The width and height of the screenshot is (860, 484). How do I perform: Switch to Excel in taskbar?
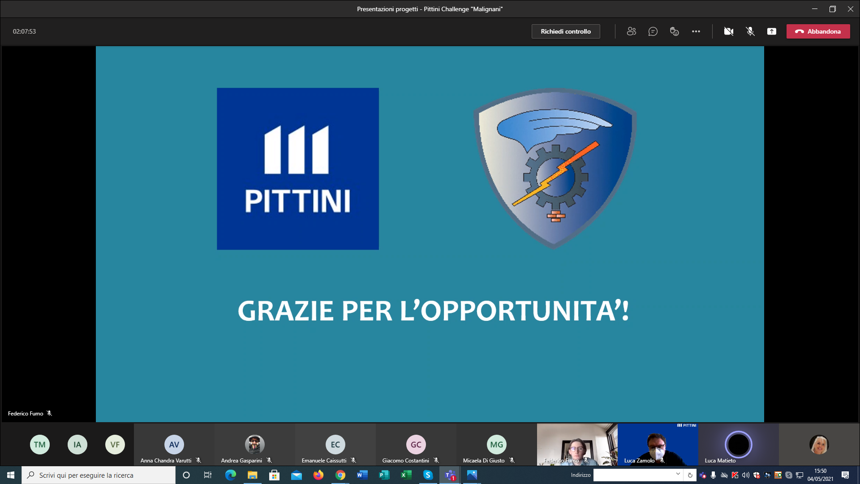pyautogui.click(x=406, y=475)
